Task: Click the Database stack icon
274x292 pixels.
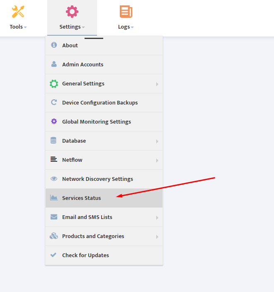Action: click(x=53, y=140)
